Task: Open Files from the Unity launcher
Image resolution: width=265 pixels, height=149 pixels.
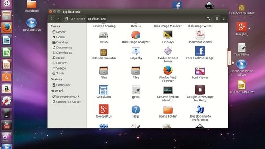Action: [7, 15]
